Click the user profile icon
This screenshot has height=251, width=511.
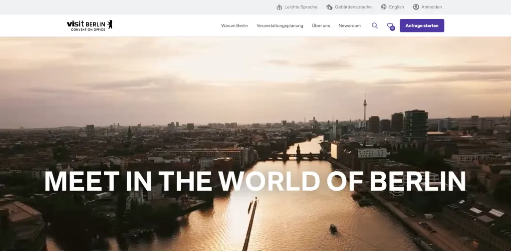(416, 7)
